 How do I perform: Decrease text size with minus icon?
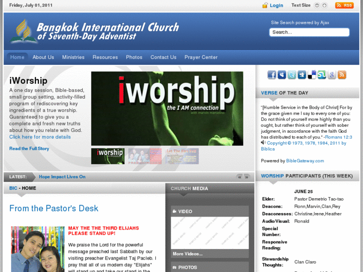tap(317, 5)
